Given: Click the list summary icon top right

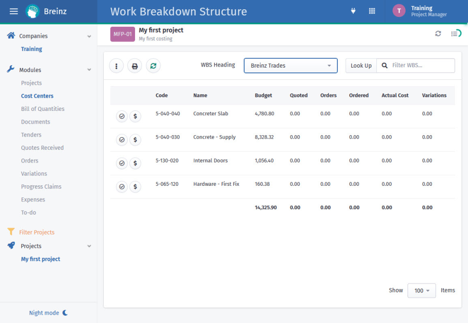Looking at the screenshot, I should tap(455, 34).
